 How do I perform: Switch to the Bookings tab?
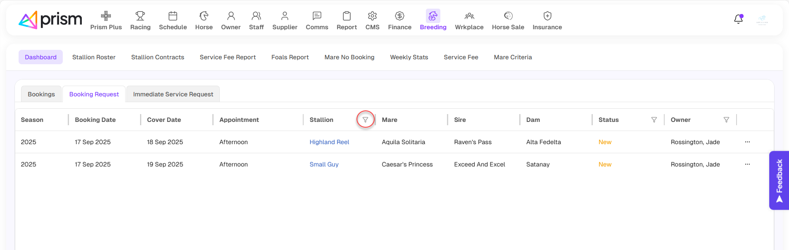41,94
